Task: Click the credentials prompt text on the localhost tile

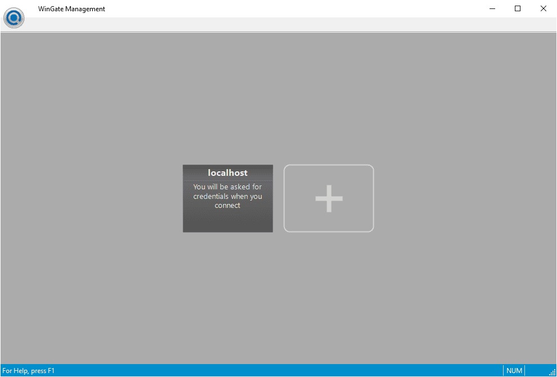Action: [228, 196]
